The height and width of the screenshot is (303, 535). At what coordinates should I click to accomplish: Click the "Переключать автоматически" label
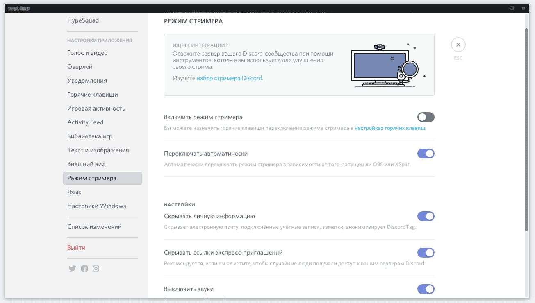(x=206, y=154)
